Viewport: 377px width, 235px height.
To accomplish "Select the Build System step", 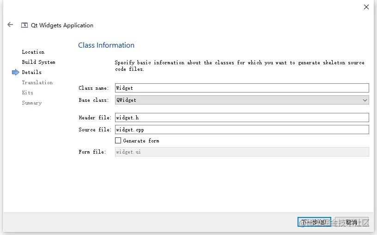I will coord(38,62).
